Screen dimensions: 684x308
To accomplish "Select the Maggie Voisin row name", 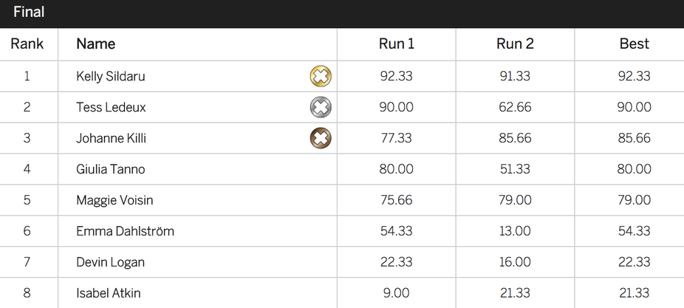I will click(x=114, y=200).
